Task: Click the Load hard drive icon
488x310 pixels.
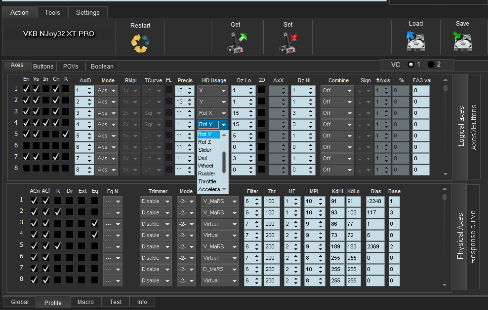Action: point(416,41)
